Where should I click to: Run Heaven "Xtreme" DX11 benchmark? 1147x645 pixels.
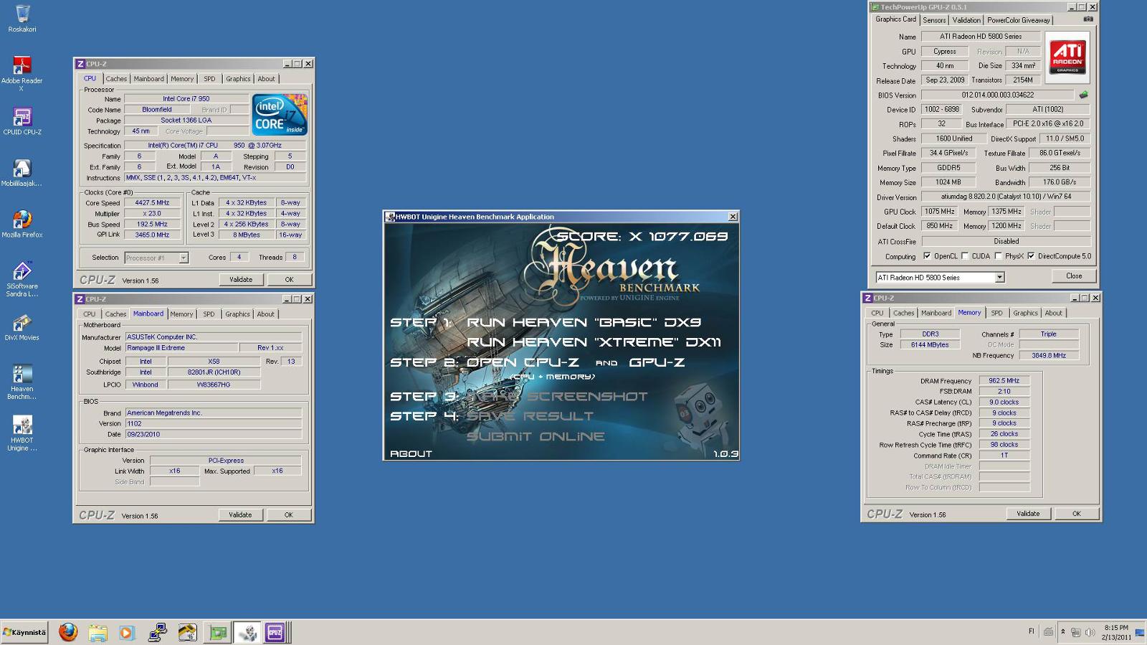594,342
